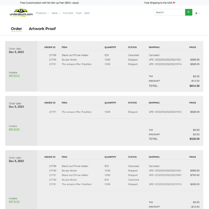Viewport: 209px width, 209px height.
Task: Click tracking UPS 1Z52253225225221574 in second order
Action: point(165,112)
